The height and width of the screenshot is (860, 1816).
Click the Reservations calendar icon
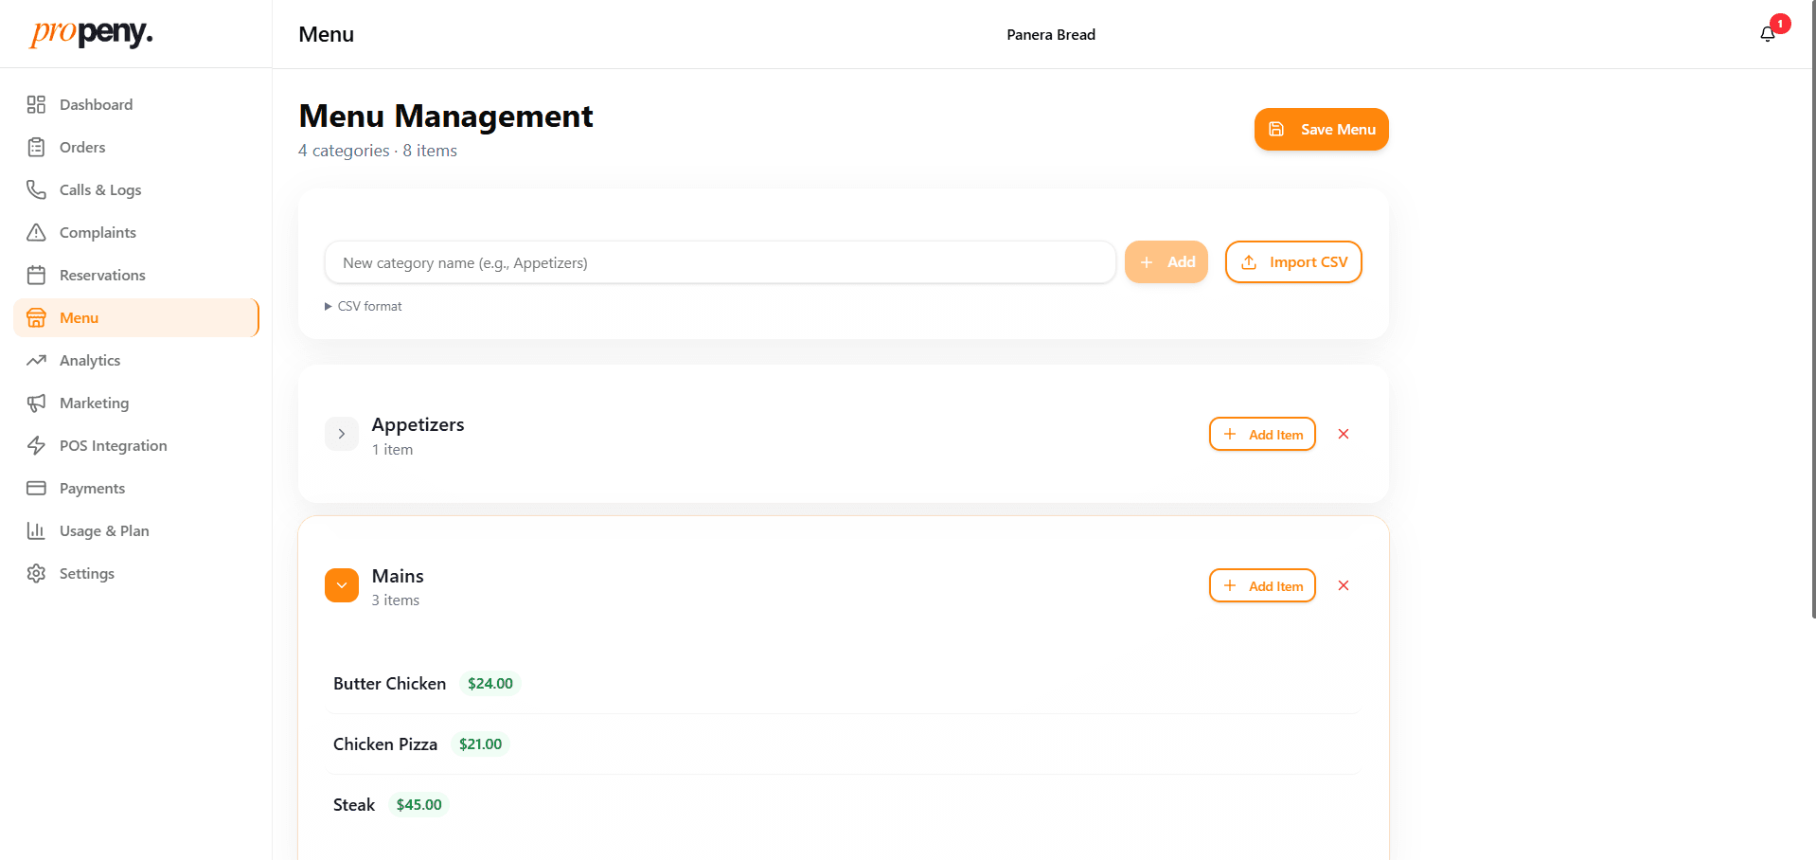click(x=36, y=275)
